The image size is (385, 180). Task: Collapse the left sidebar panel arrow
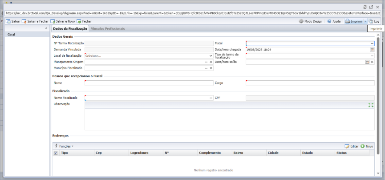[x=46, y=28]
